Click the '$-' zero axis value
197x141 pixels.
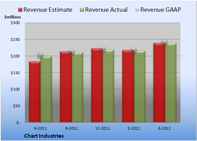click(18, 123)
